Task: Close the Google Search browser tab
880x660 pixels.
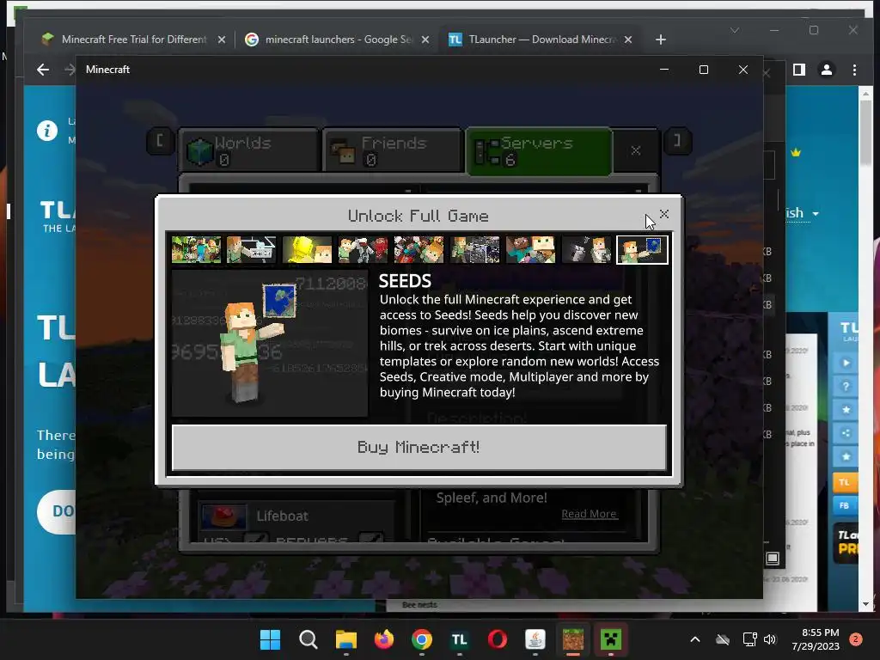Action: point(425,40)
